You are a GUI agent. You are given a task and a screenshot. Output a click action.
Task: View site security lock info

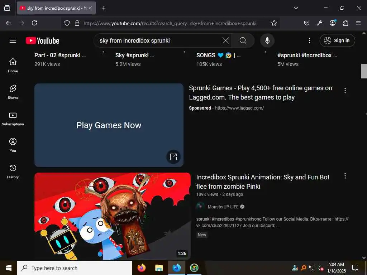point(77,23)
